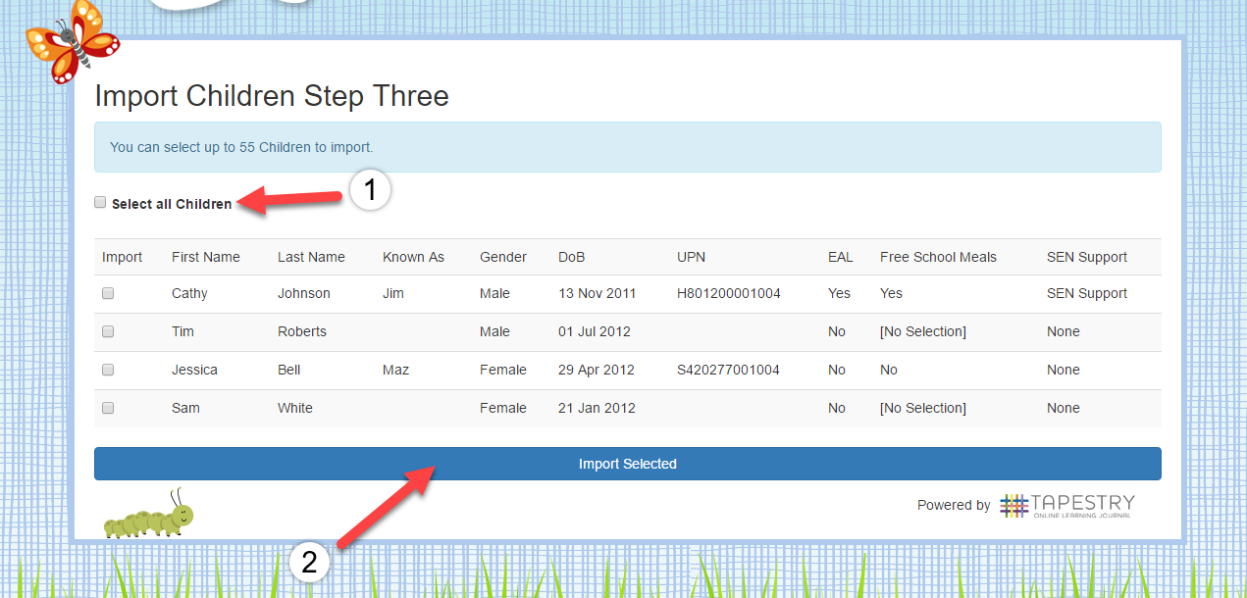The image size is (1247, 598).
Task: Select the last name Bell
Action: (x=289, y=370)
